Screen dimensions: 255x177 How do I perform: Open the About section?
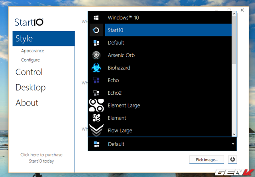27,103
